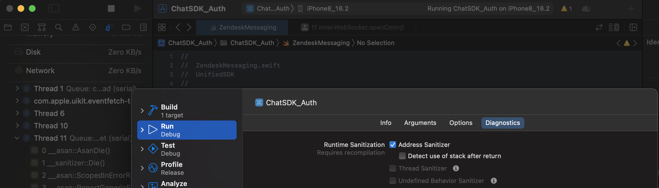Enable Detect use of stack after return
The image size is (659, 188).
pyautogui.click(x=402, y=156)
